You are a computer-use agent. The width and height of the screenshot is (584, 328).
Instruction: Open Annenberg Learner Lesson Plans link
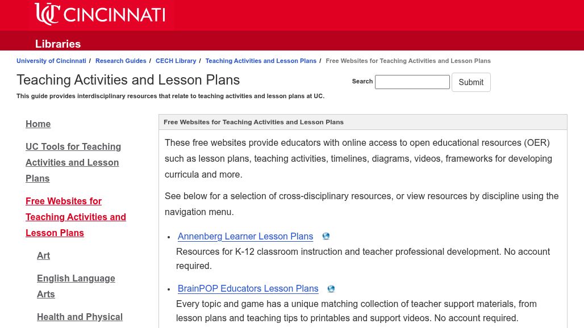point(245,236)
